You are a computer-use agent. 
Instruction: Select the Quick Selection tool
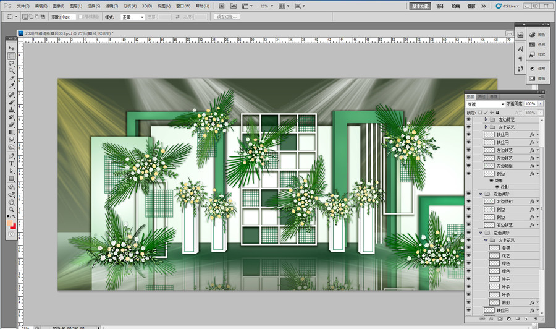pos(11,70)
